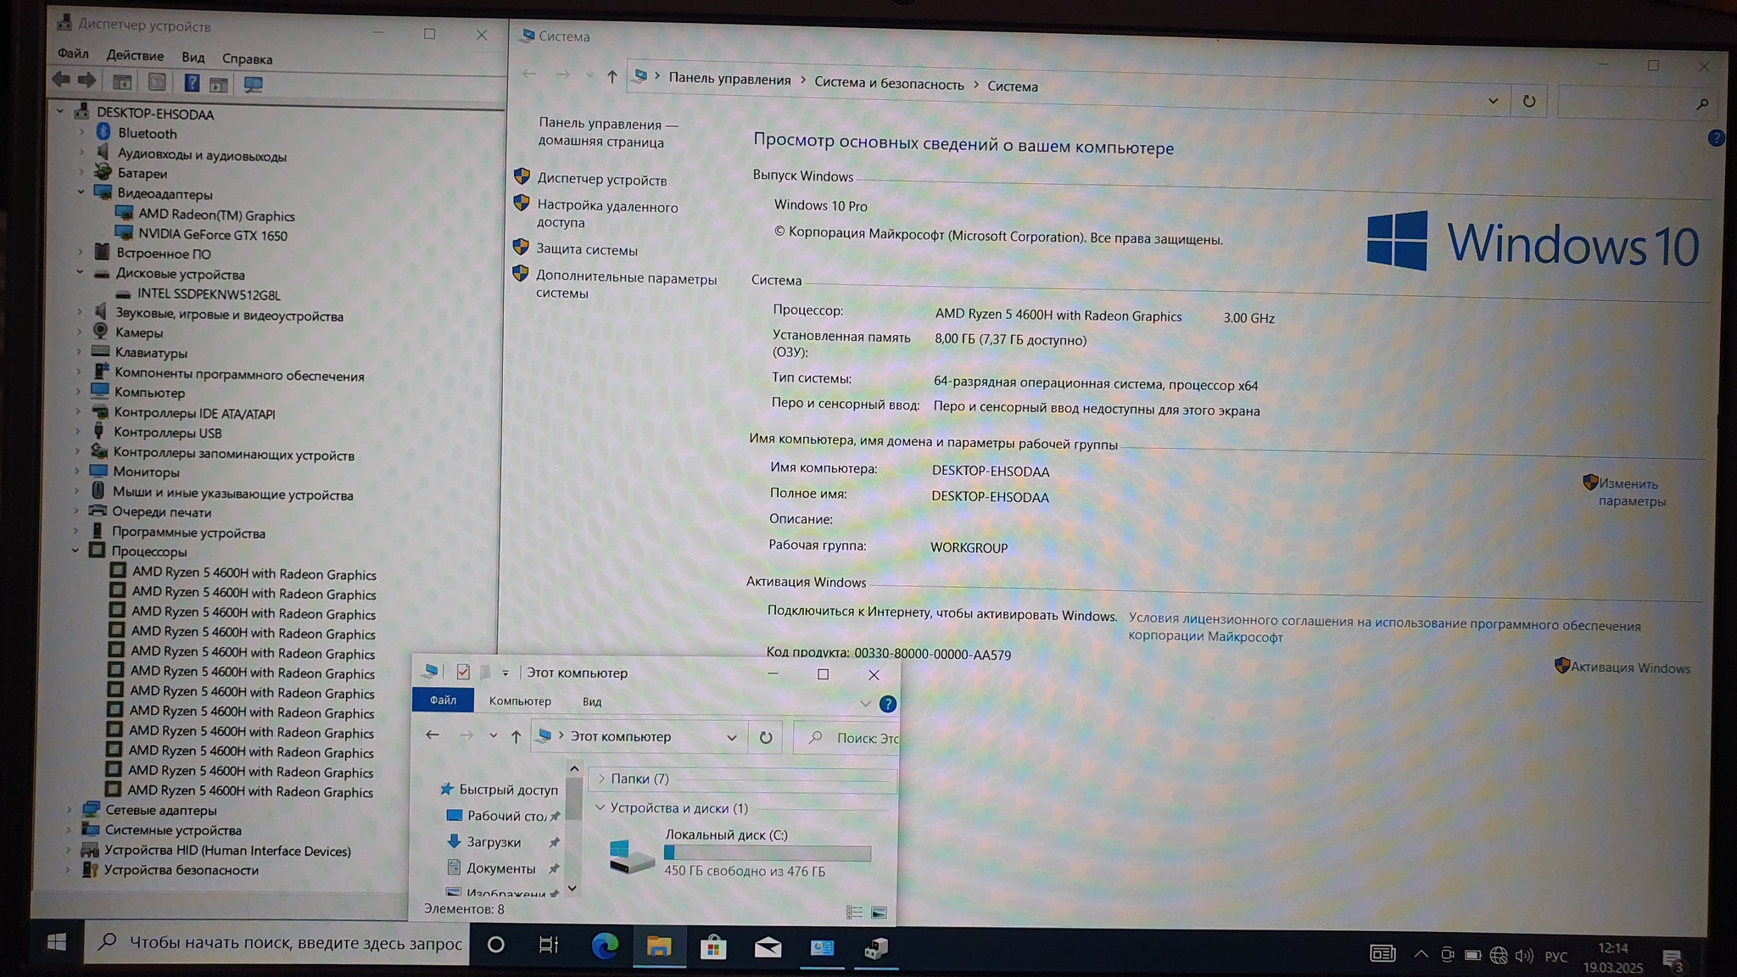Click the Task View taskbar icon

(549, 945)
